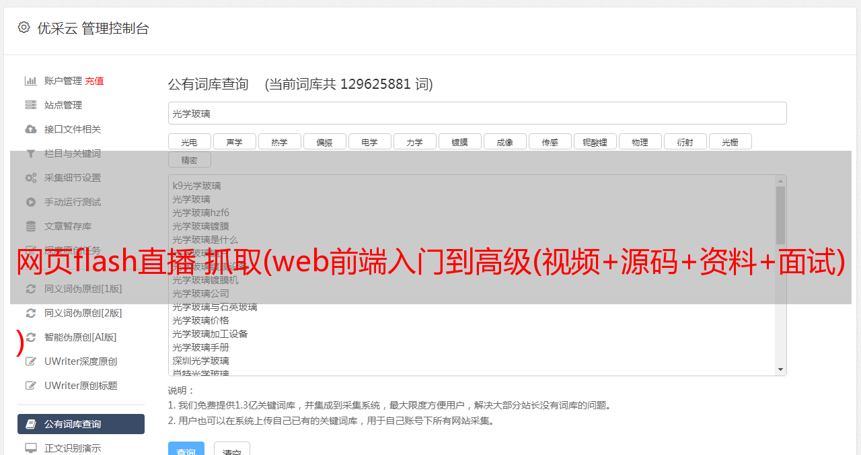Screen dimensions: 861x455
Task: Select 光学玻璃手册 in the results list
Action: tap(200, 347)
